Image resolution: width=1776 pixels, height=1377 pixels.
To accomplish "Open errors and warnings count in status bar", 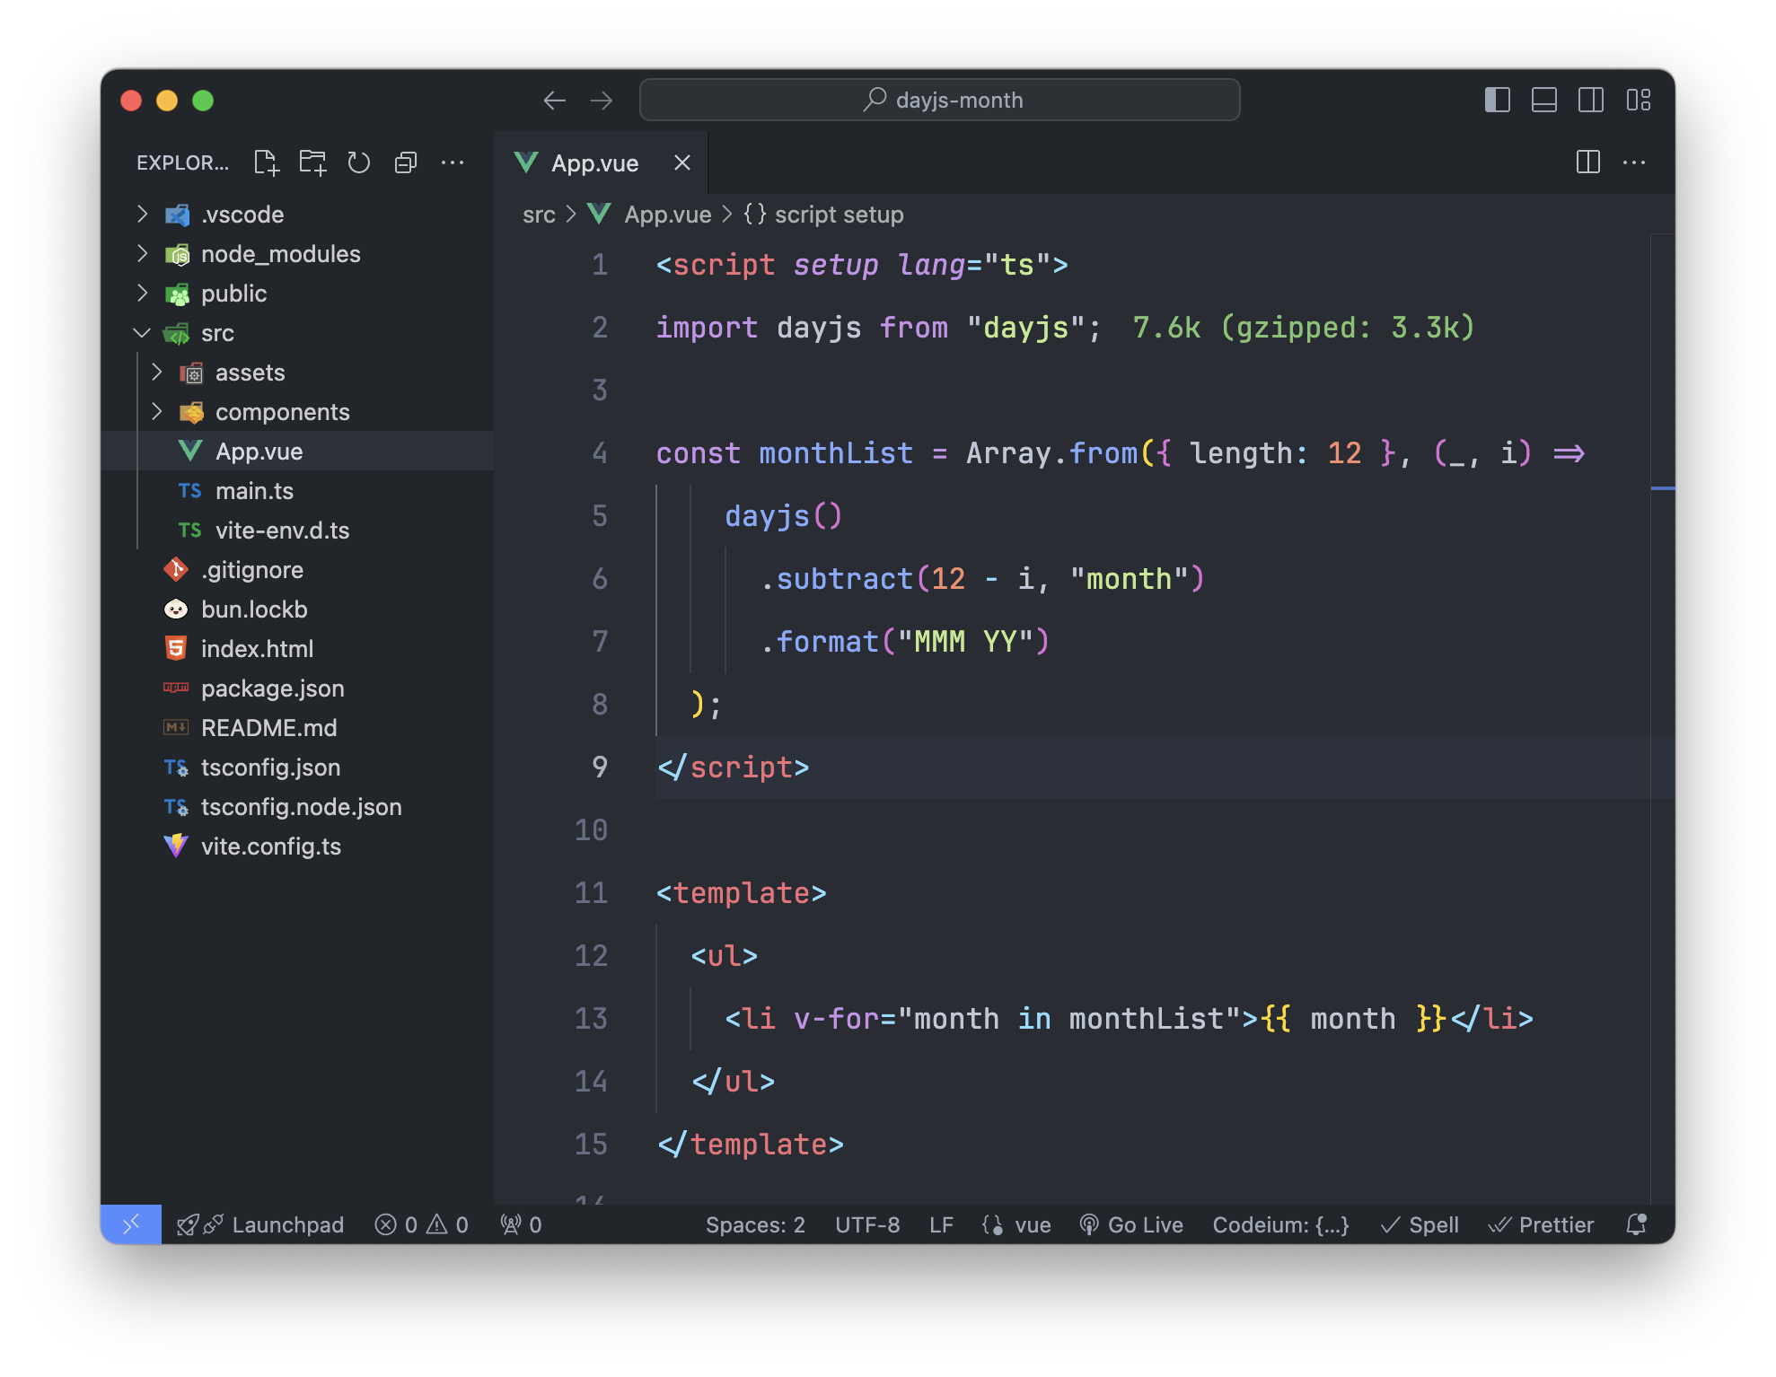I will point(422,1224).
